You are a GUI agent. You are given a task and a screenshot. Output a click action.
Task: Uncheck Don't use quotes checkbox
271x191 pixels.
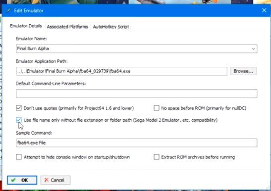click(x=19, y=108)
